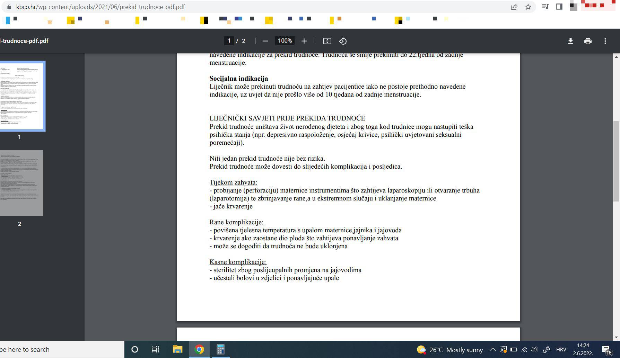The image size is (620, 358).
Task: Open weather widget 26°C Mostly sunny
Action: tap(450, 350)
